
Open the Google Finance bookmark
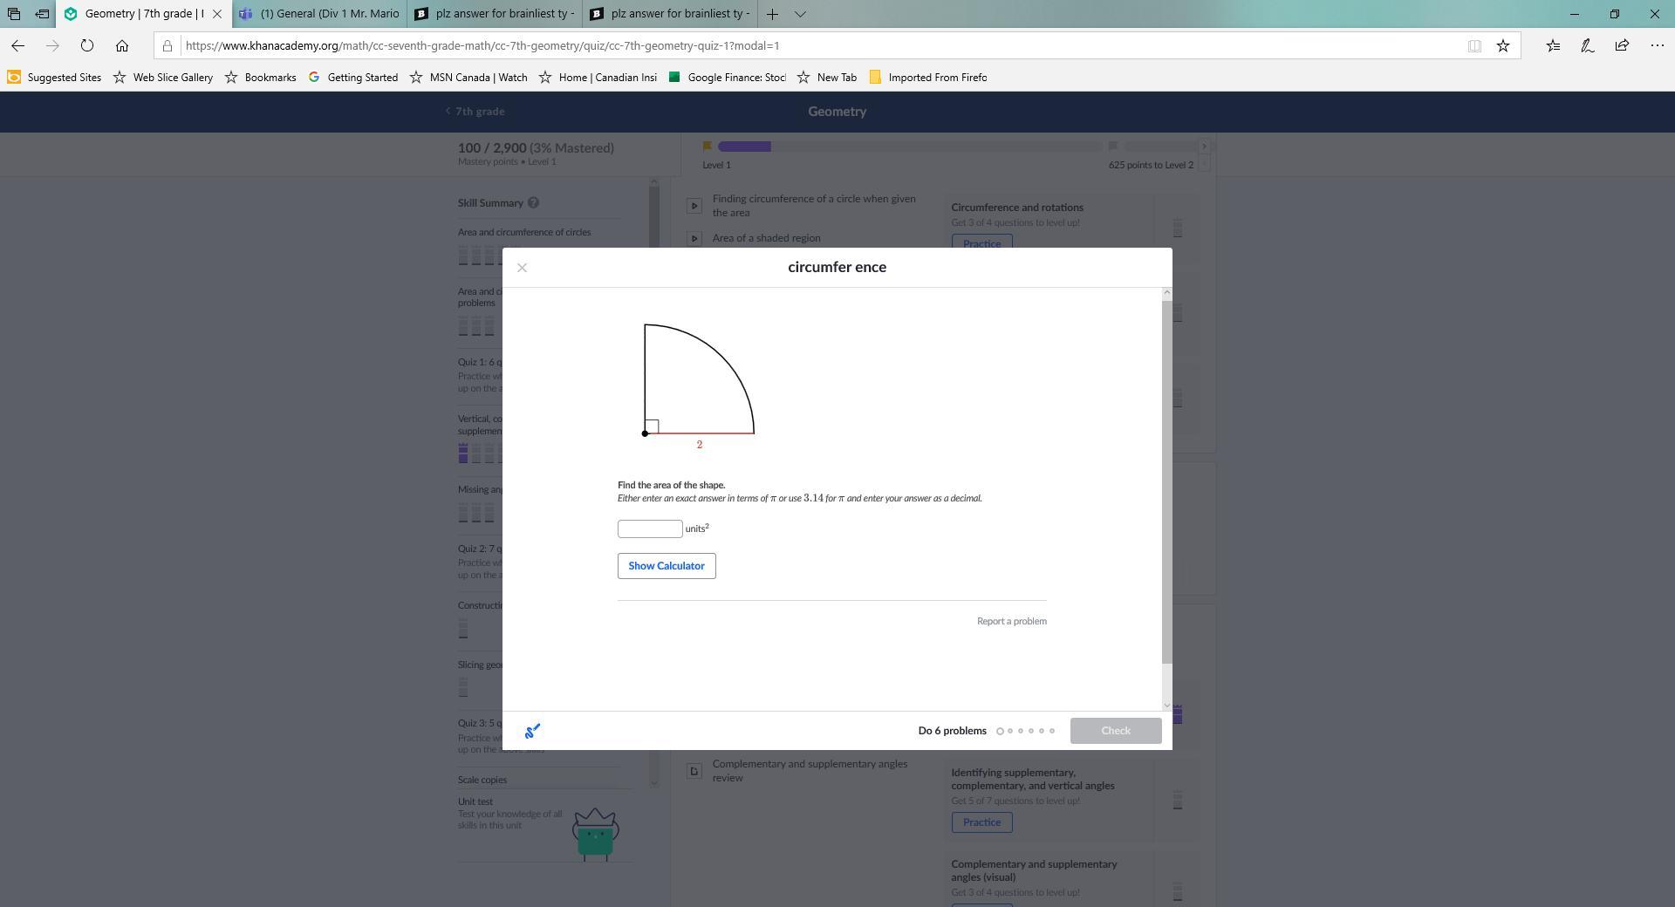pos(728,78)
